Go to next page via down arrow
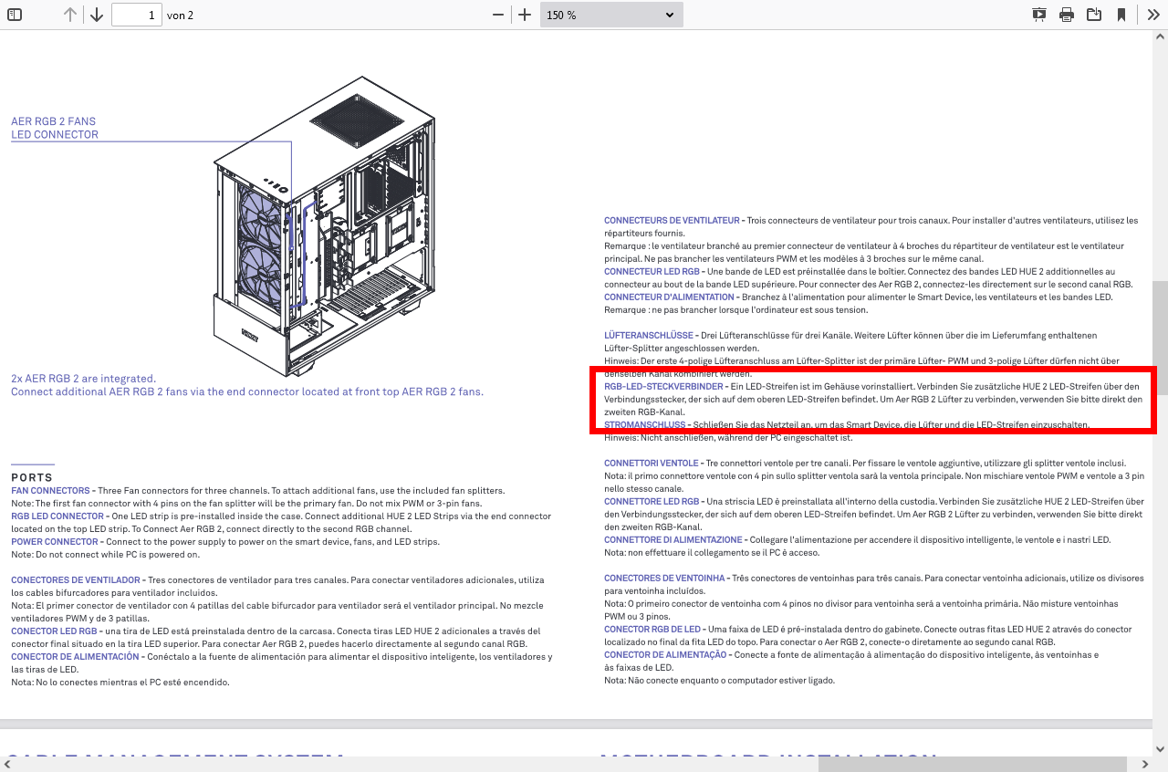 tap(96, 15)
